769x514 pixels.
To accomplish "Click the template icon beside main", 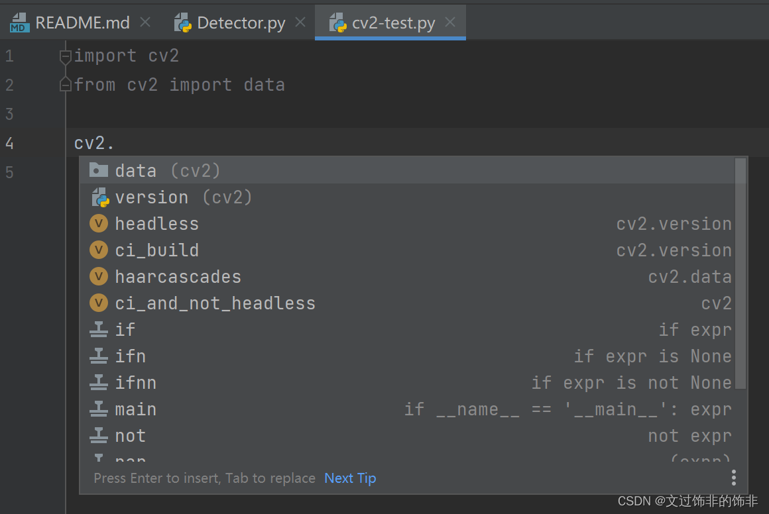I will [x=99, y=409].
